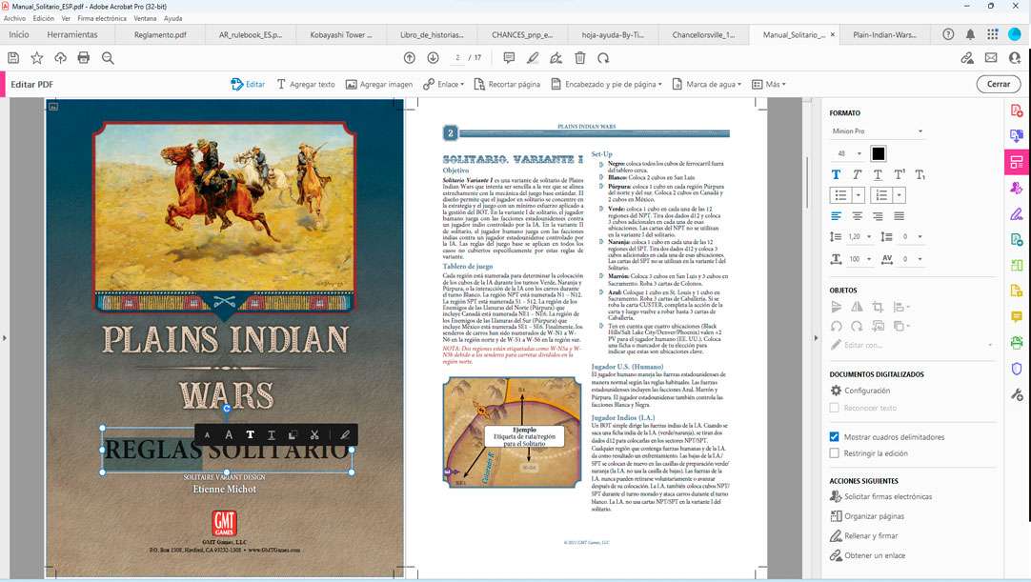The image size is (1031, 582).
Task: Right align the text
Action: click(x=878, y=215)
